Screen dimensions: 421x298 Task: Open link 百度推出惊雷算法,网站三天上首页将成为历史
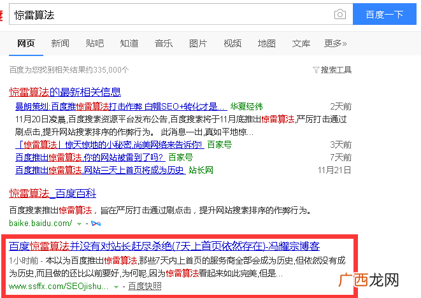[x=101, y=170]
